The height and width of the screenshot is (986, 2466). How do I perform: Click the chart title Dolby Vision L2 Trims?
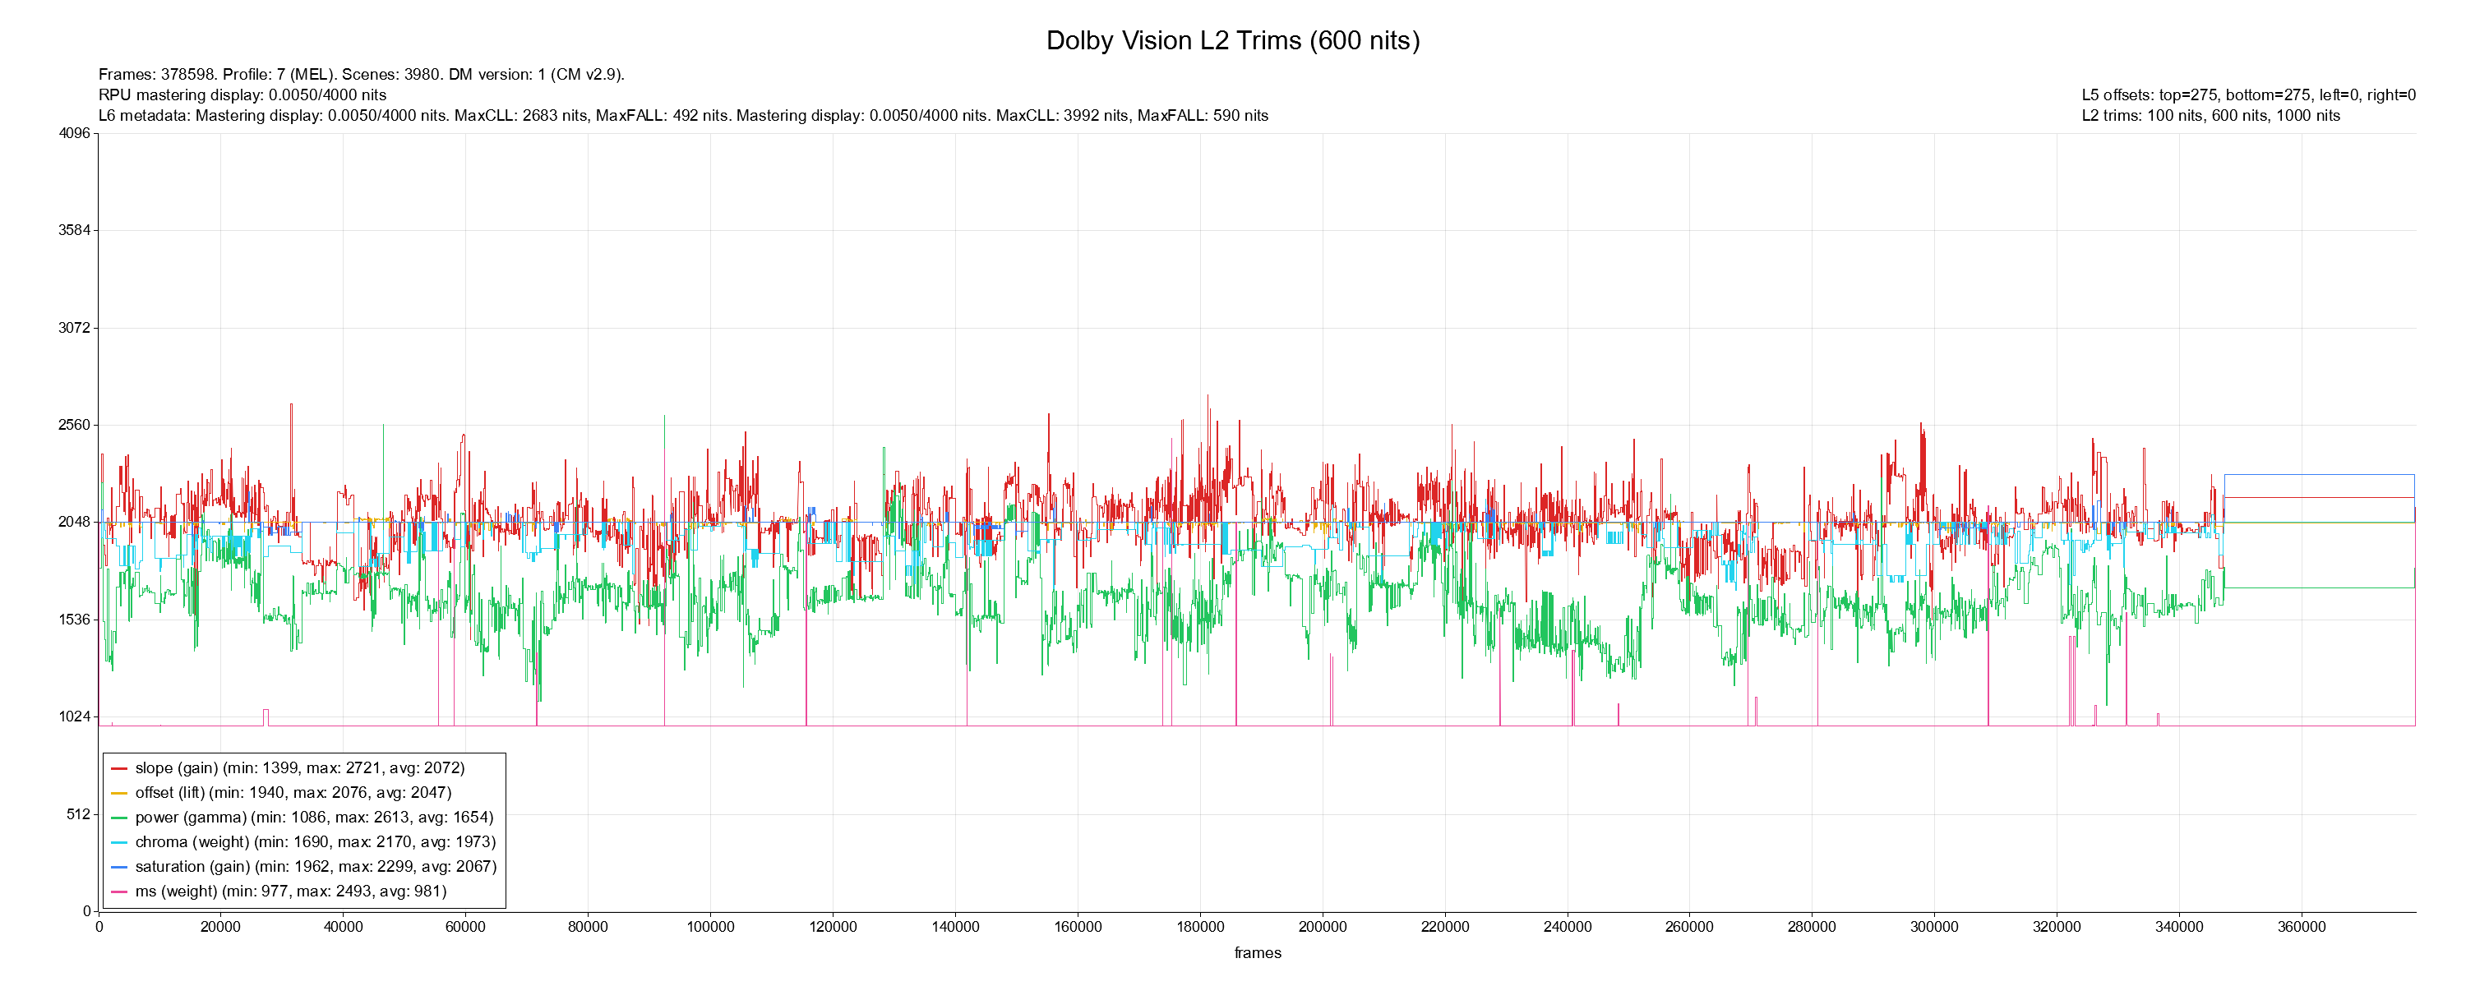(1232, 40)
